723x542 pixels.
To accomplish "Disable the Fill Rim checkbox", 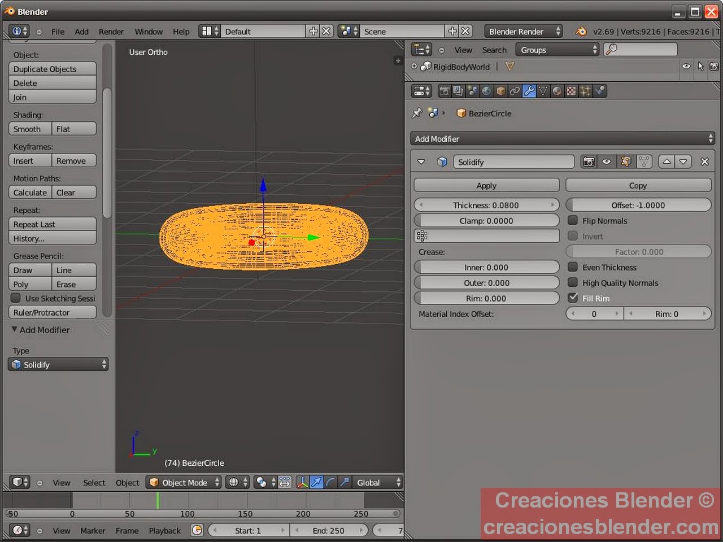I will pyautogui.click(x=574, y=298).
